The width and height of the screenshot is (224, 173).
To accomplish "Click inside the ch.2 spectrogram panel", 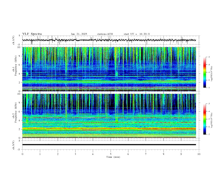I will (109, 116).
